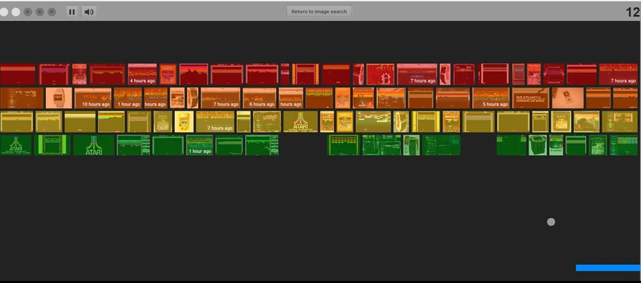Image resolution: width=641 pixels, height=283 pixels.
Task: Select the red brick labeled 4 hours ago
Action: (x=143, y=75)
